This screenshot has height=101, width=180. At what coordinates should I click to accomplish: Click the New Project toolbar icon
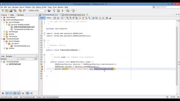(x=7, y=11)
